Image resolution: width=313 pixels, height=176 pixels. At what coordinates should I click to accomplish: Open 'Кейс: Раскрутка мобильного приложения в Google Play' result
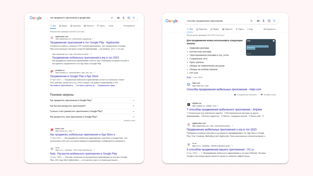pyautogui.click(x=84, y=153)
